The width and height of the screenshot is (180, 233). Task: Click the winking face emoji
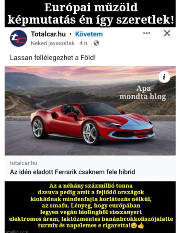click(134, 225)
